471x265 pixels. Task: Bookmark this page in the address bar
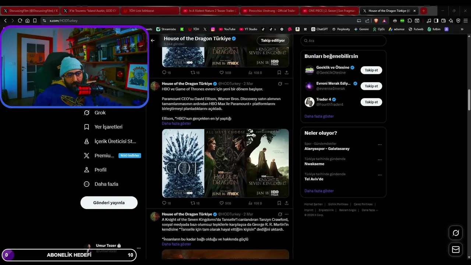[x=35, y=21]
